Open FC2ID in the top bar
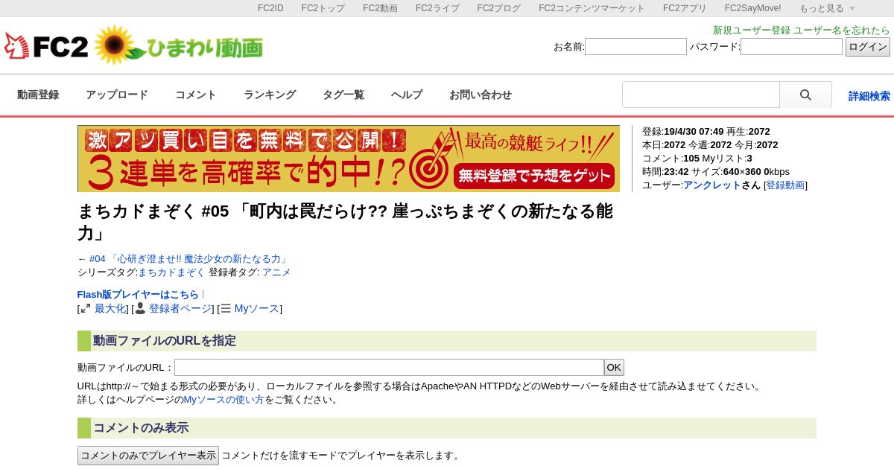Screen dimensions: 894x469 tap(270, 8)
